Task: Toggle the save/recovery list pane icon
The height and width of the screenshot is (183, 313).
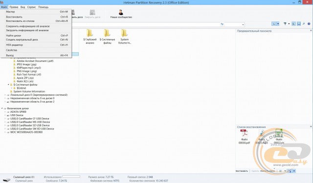Action: 299,24
